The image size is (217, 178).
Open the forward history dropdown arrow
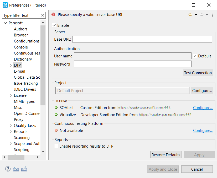click(x=207, y=15)
